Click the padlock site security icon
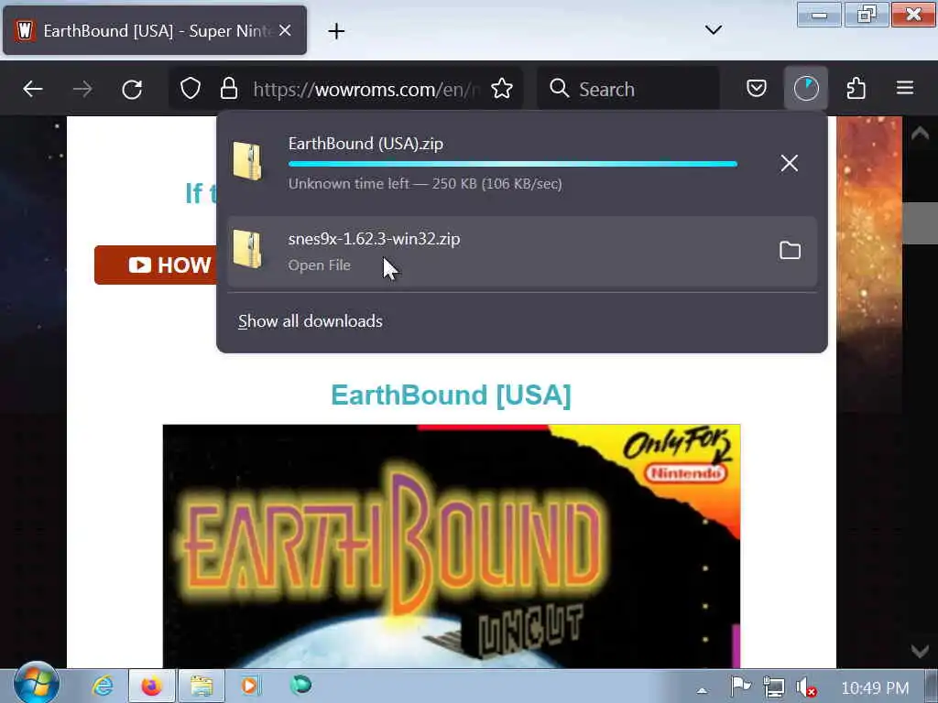 click(228, 89)
